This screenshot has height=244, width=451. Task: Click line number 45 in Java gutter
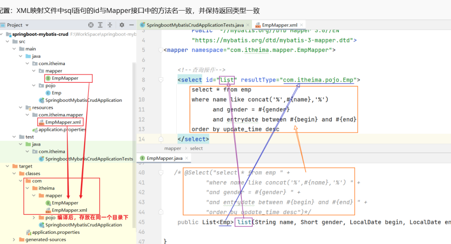[141, 222]
